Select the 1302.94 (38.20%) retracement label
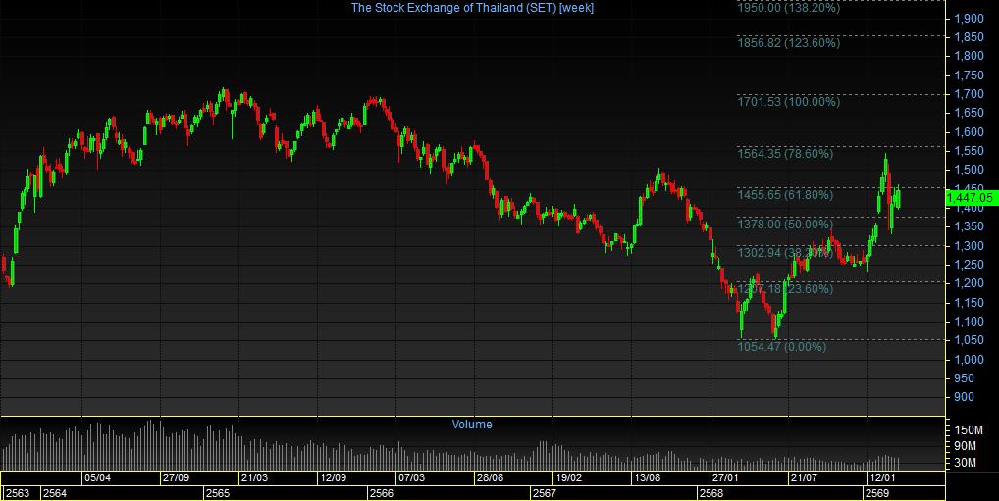This screenshot has height=501, width=999. (x=785, y=253)
